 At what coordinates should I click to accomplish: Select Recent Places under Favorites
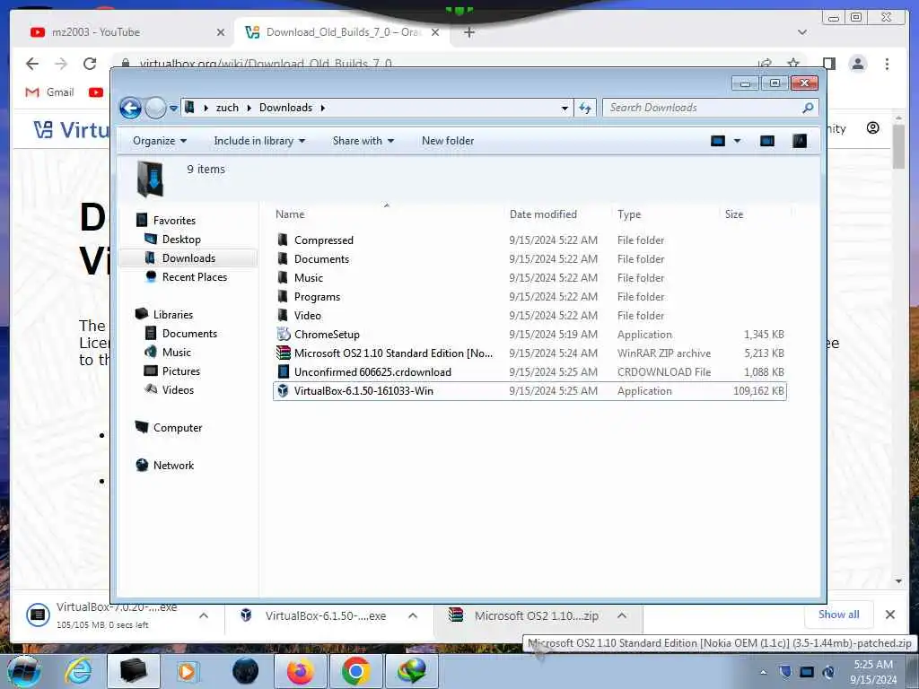pyautogui.click(x=194, y=277)
